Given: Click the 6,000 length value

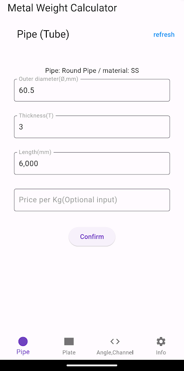Looking at the screenshot, I should tap(28, 164).
